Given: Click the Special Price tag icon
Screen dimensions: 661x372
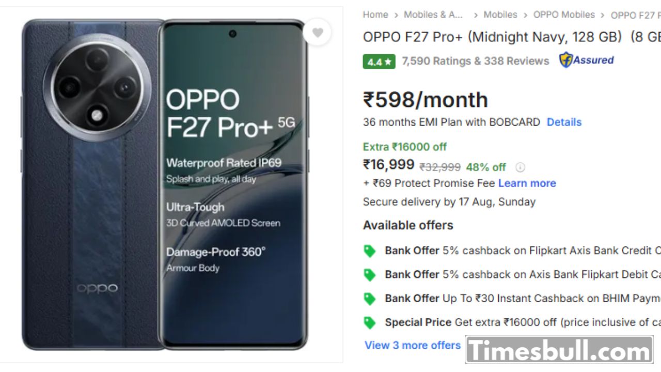Looking at the screenshot, I should click(x=370, y=323).
